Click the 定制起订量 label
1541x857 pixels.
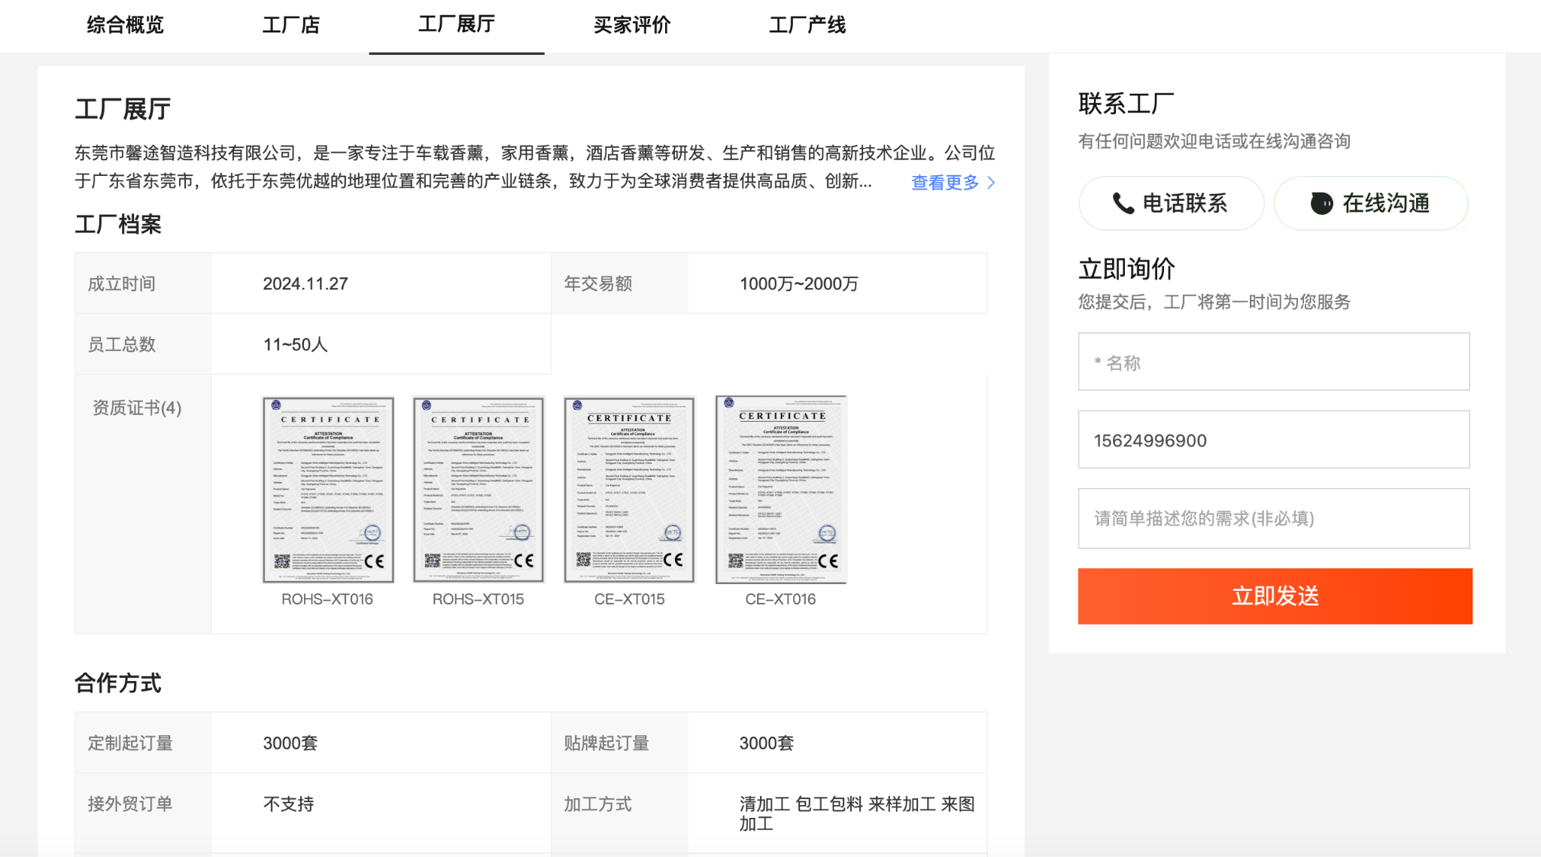131,743
